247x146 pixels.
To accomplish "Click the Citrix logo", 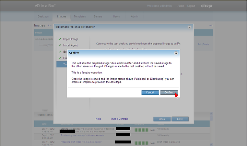I will pyautogui.click(x=207, y=6).
